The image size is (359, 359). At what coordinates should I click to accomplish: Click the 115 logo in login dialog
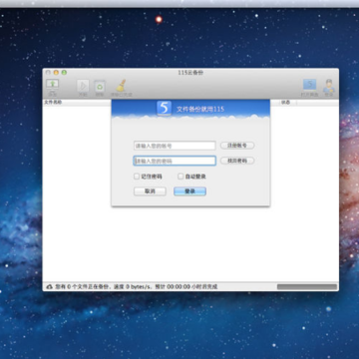[164, 108]
